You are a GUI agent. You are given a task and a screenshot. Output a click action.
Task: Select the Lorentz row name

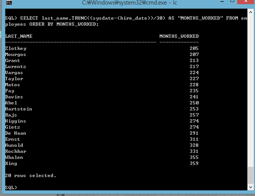[x=16, y=67]
